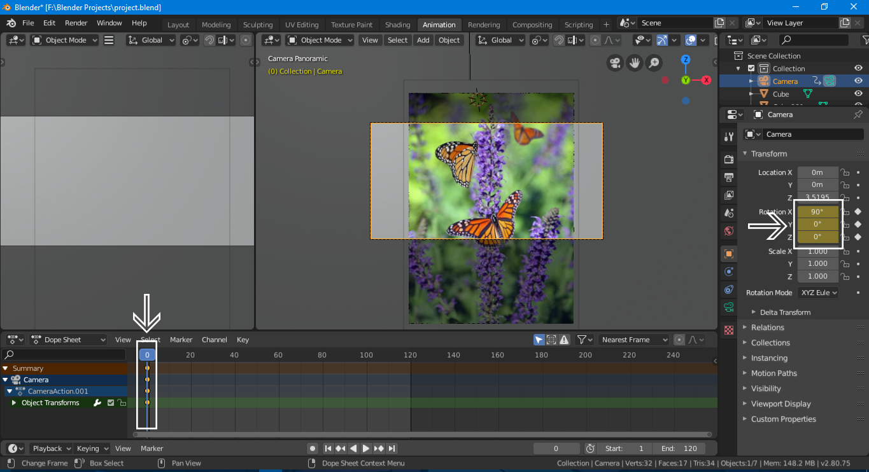Viewport: 869px width, 472px height.
Task: Open the Nearest Frame dropdown
Action: pos(633,340)
